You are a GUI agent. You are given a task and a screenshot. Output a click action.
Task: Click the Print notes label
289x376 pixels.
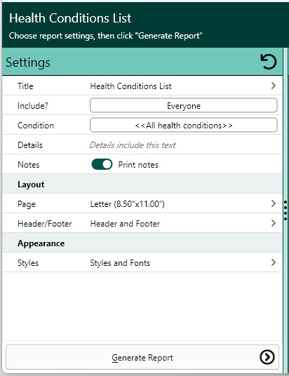click(x=138, y=165)
